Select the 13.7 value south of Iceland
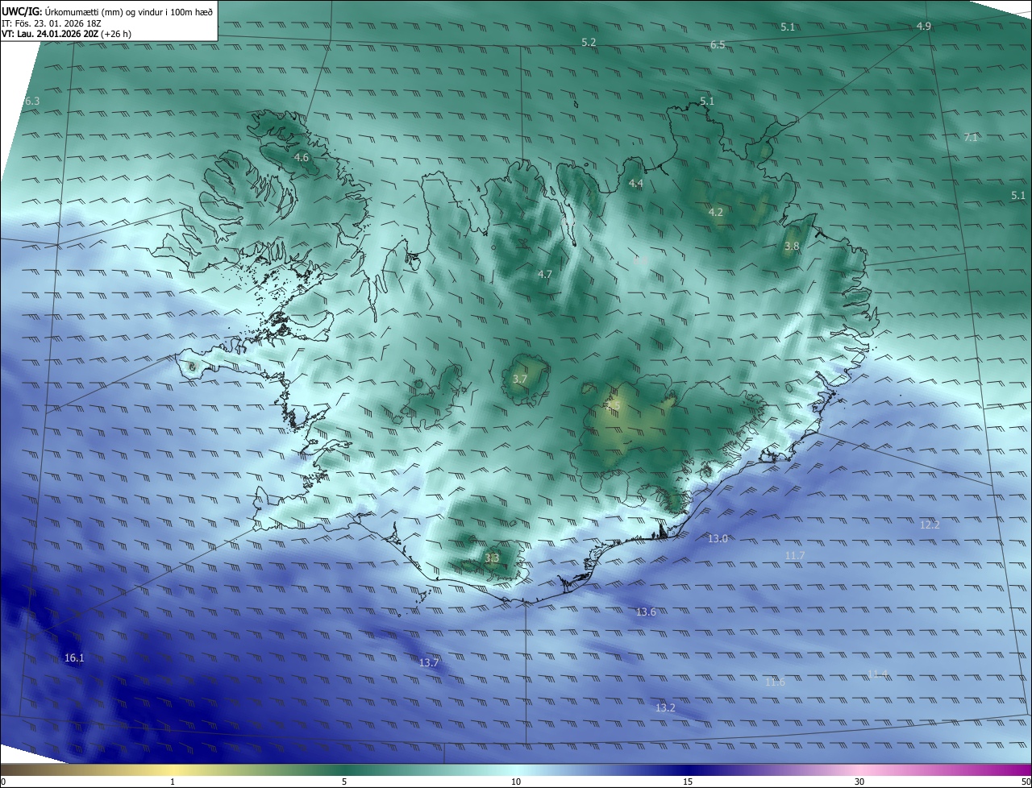Image resolution: width=1032 pixels, height=788 pixels. [429, 663]
